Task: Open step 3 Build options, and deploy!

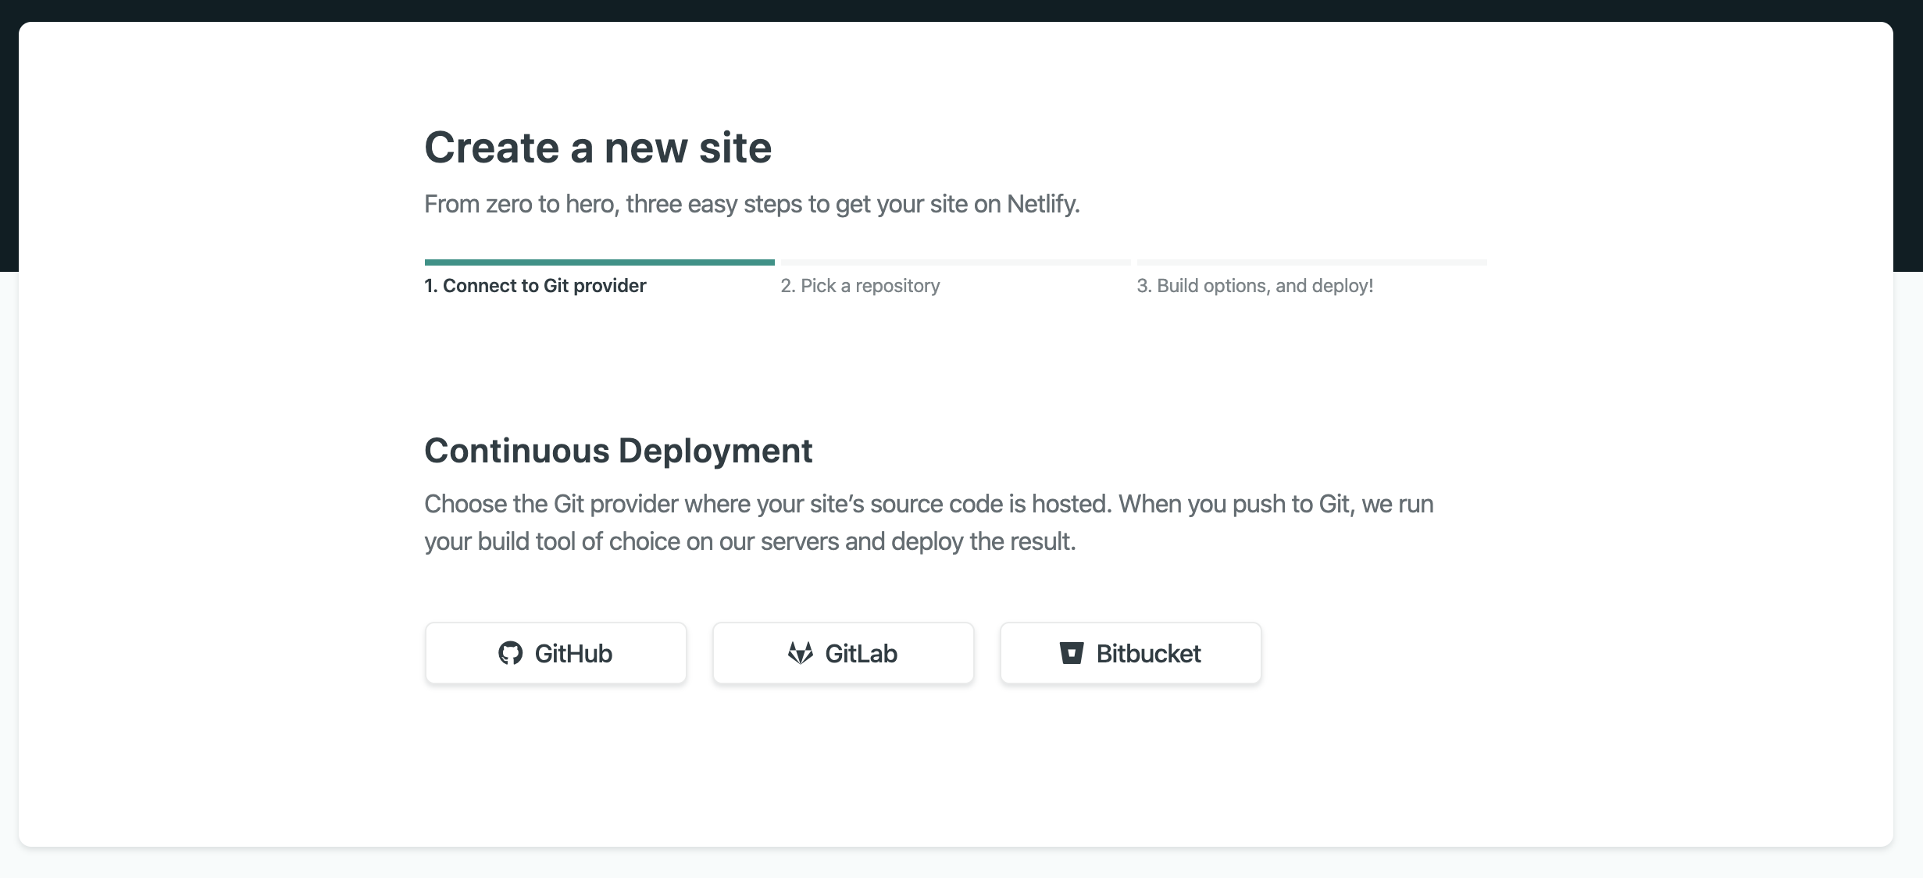Action: click(1255, 286)
